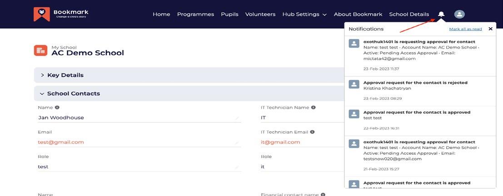This screenshot has width=503, height=196.
Task: Click the Jan Woodhouse name field
Action: (x=139, y=118)
